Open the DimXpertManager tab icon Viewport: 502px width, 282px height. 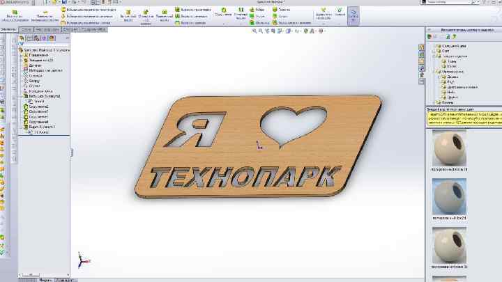[x=44, y=38]
